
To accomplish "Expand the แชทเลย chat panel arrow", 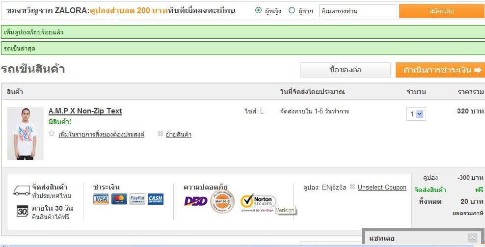I will 472,238.
